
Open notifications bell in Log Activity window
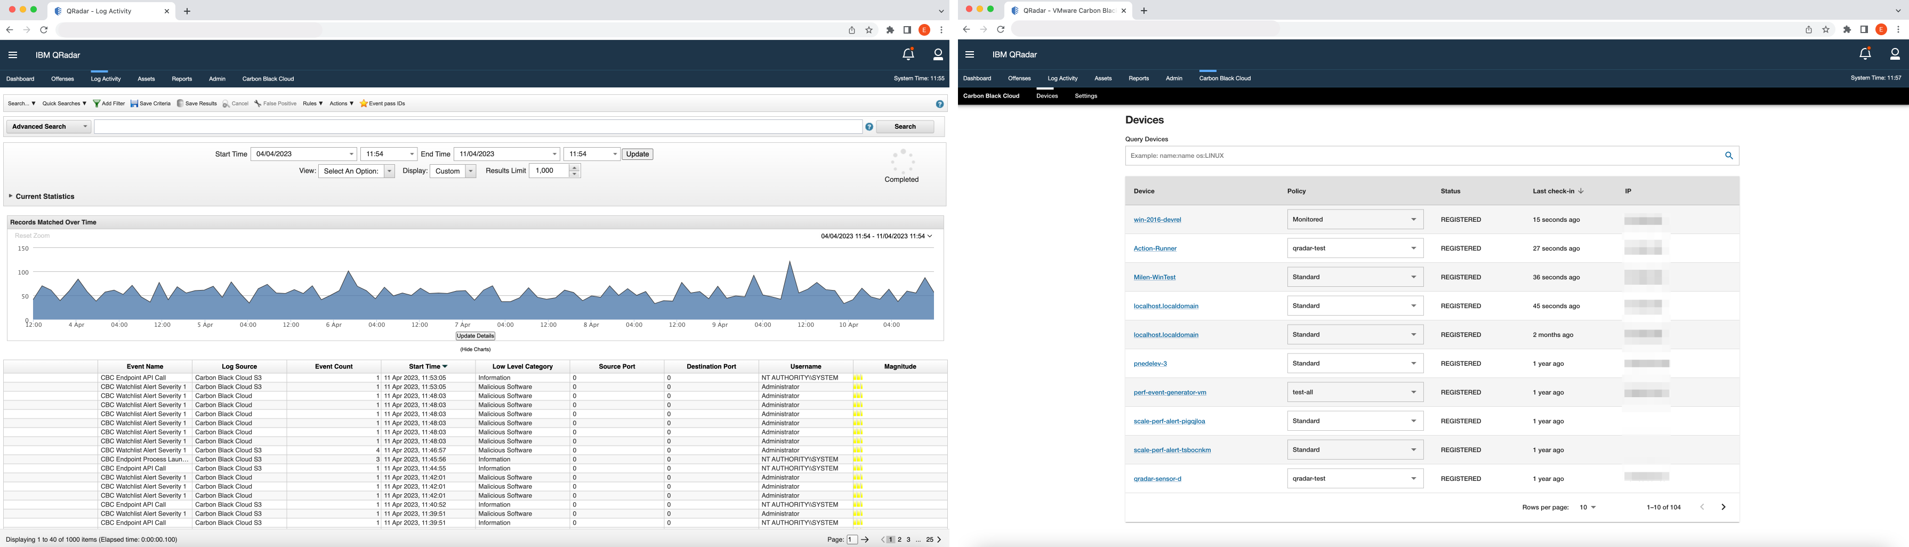(x=908, y=54)
